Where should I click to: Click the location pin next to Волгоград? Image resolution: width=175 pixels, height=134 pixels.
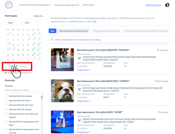coord(156,81)
